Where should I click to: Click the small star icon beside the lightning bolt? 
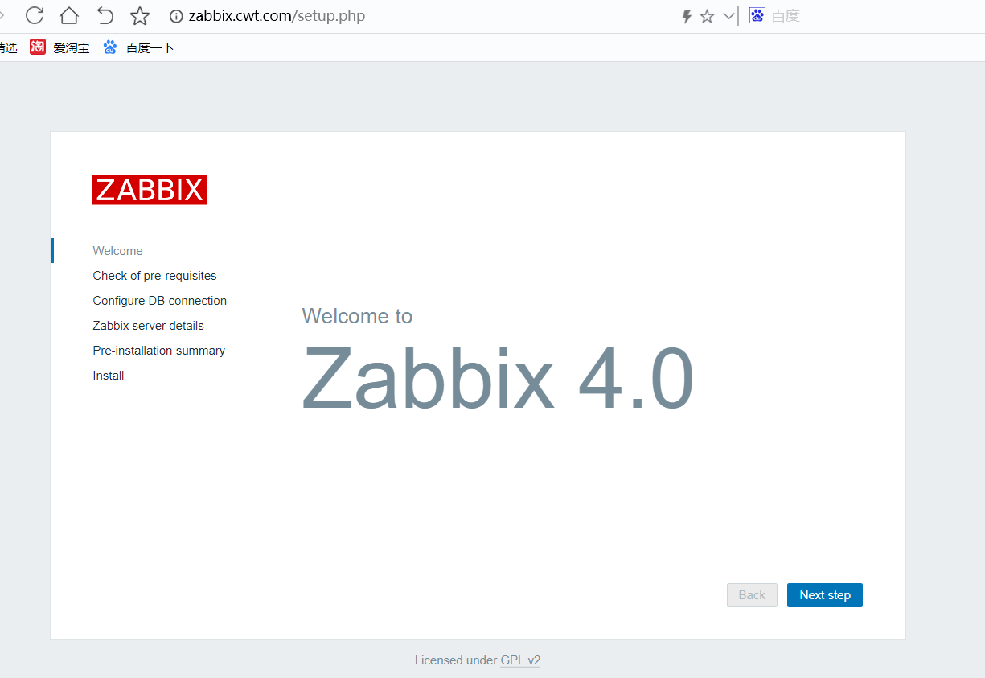(707, 16)
